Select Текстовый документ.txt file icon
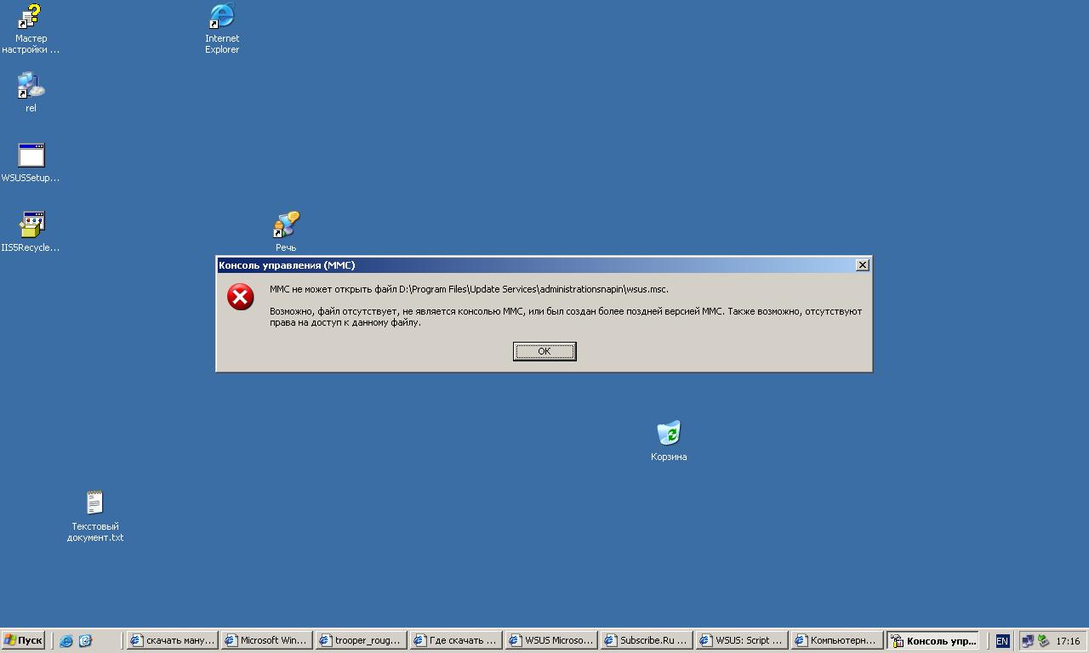 point(94,503)
